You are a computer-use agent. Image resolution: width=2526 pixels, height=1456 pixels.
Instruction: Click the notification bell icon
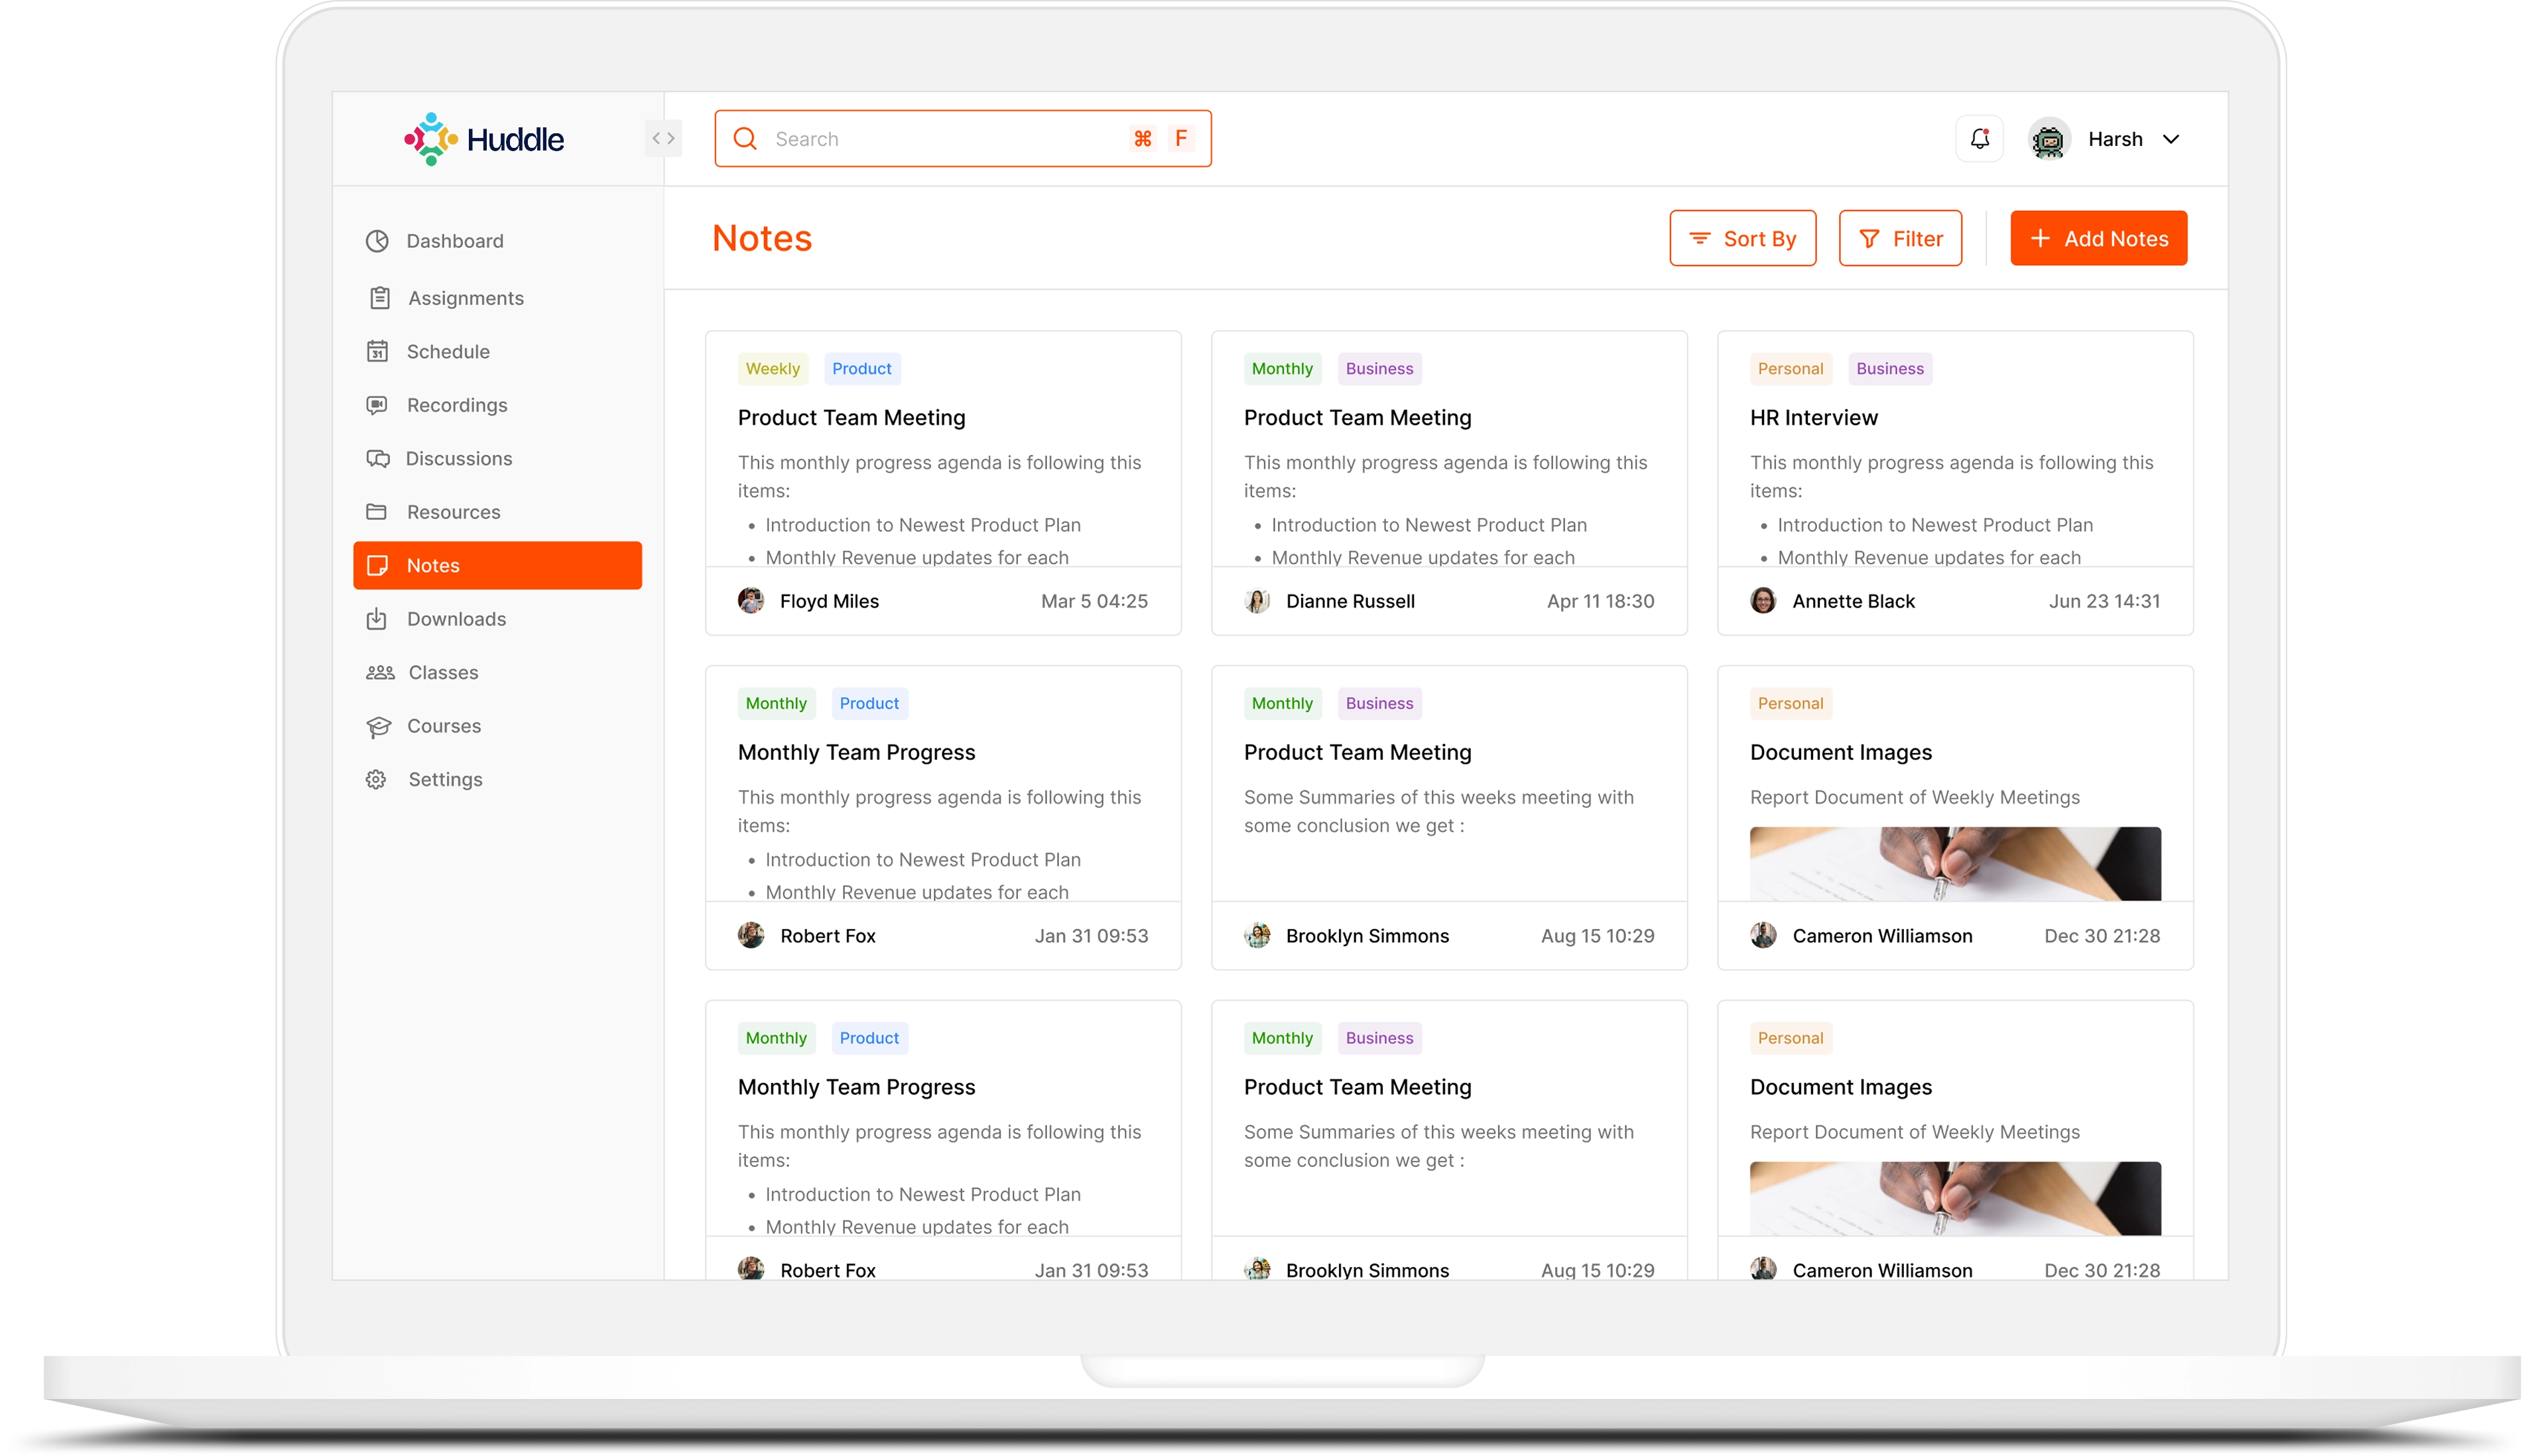[x=1979, y=139]
